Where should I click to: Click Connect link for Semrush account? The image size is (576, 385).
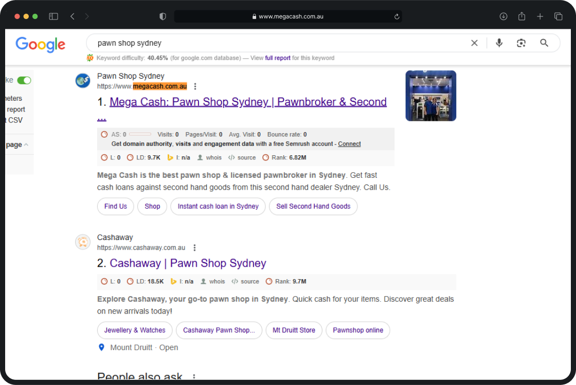[x=349, y=144]
